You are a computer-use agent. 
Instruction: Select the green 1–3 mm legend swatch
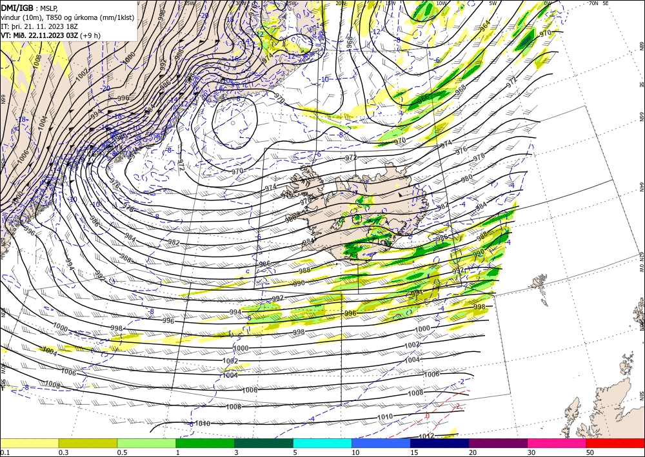[205, 443]
